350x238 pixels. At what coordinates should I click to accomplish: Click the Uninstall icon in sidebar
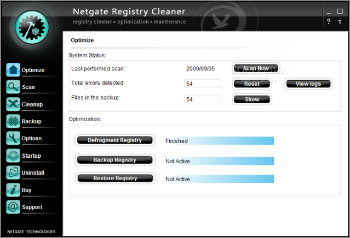pos(13,172)
